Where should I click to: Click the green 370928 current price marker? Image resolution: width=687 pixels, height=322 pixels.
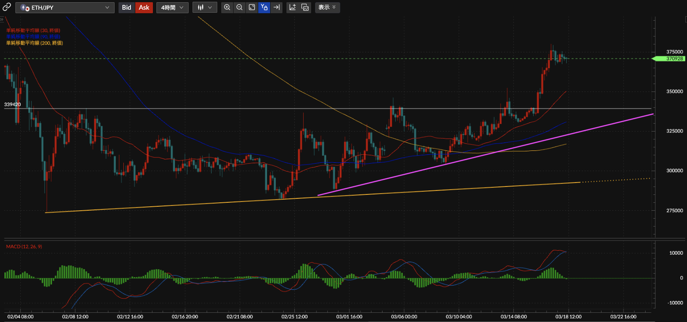point(668,59)
